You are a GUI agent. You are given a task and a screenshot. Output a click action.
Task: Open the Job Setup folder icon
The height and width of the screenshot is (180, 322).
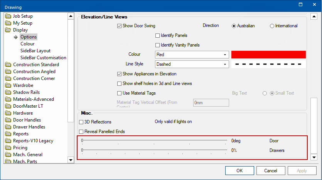[8, 16]
